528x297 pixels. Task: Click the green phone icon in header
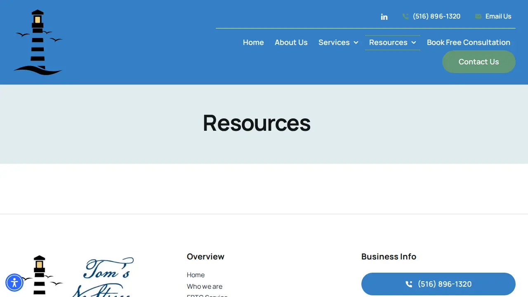[x=405, y=16]
